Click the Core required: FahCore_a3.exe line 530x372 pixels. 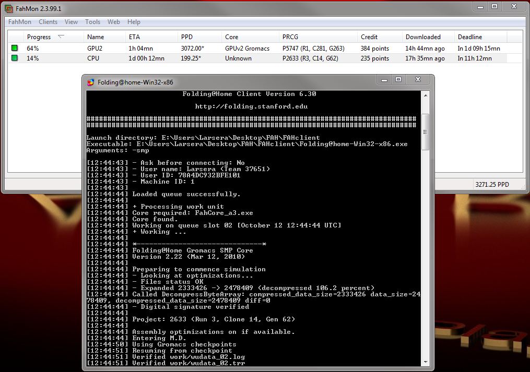coord(193,213)
